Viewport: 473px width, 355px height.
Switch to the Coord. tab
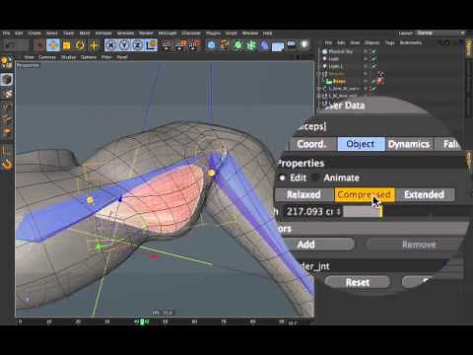click(312, 144)
